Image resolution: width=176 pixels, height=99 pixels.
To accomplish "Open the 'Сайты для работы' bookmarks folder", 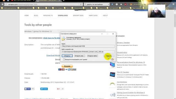I will 9,8.
